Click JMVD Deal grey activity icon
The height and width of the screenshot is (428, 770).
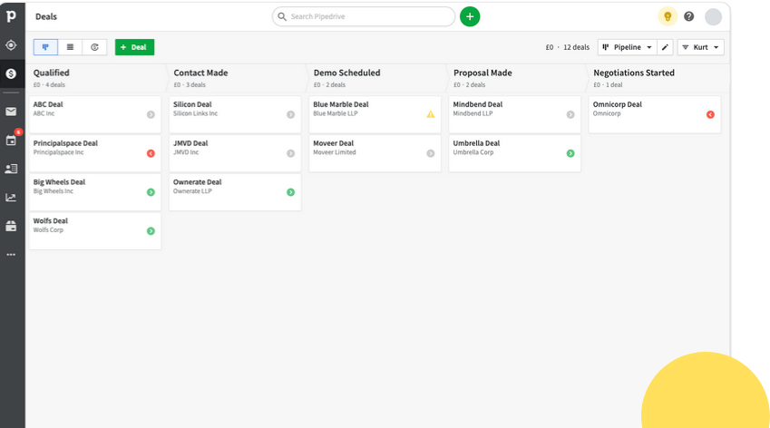(x=291, y=153)
